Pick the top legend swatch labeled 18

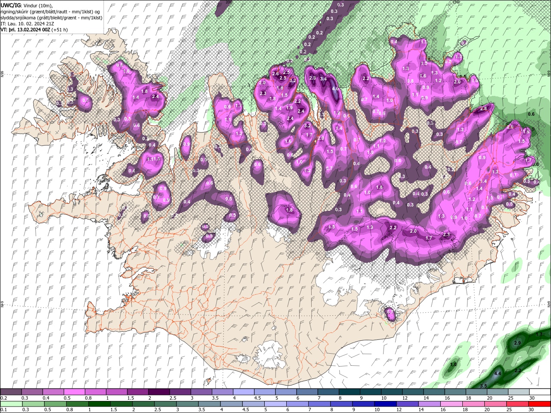[x=476, y=392]
